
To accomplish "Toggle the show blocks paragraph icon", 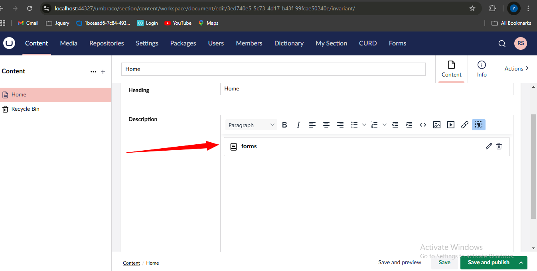I will [479, 125].
